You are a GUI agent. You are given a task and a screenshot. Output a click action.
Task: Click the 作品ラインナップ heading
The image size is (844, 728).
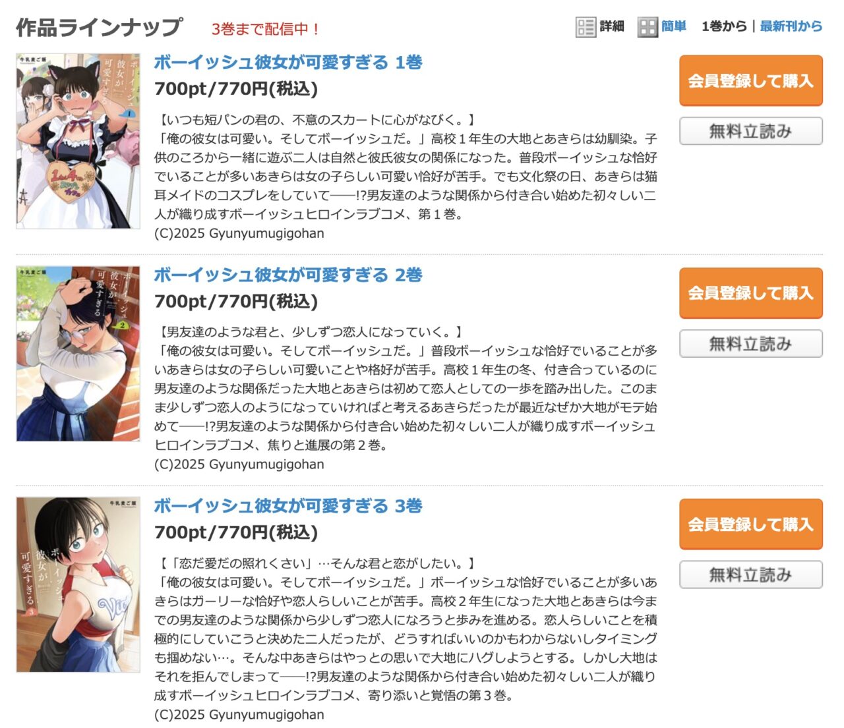[x=99, y=28]
